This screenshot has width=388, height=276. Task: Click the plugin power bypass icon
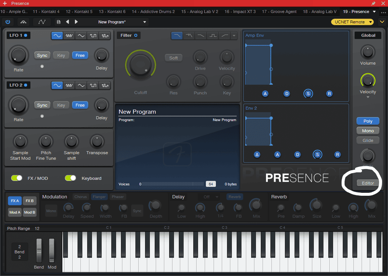tap(8, 22)
